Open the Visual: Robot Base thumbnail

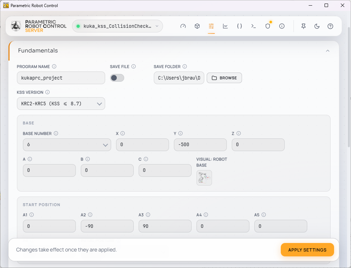pos(204,178)
